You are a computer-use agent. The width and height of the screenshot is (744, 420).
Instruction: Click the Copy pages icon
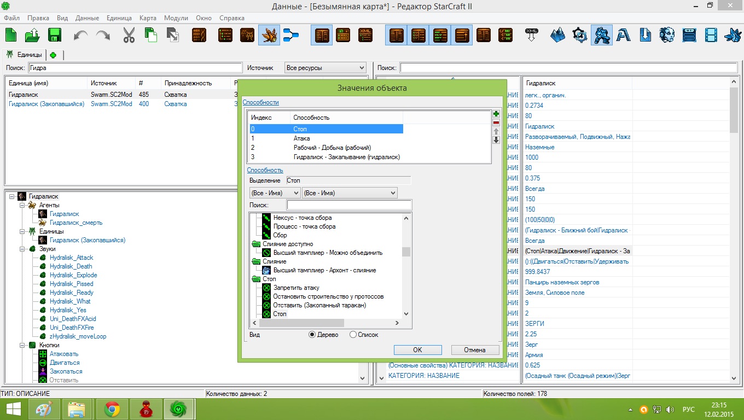click(x=150, y=36)
